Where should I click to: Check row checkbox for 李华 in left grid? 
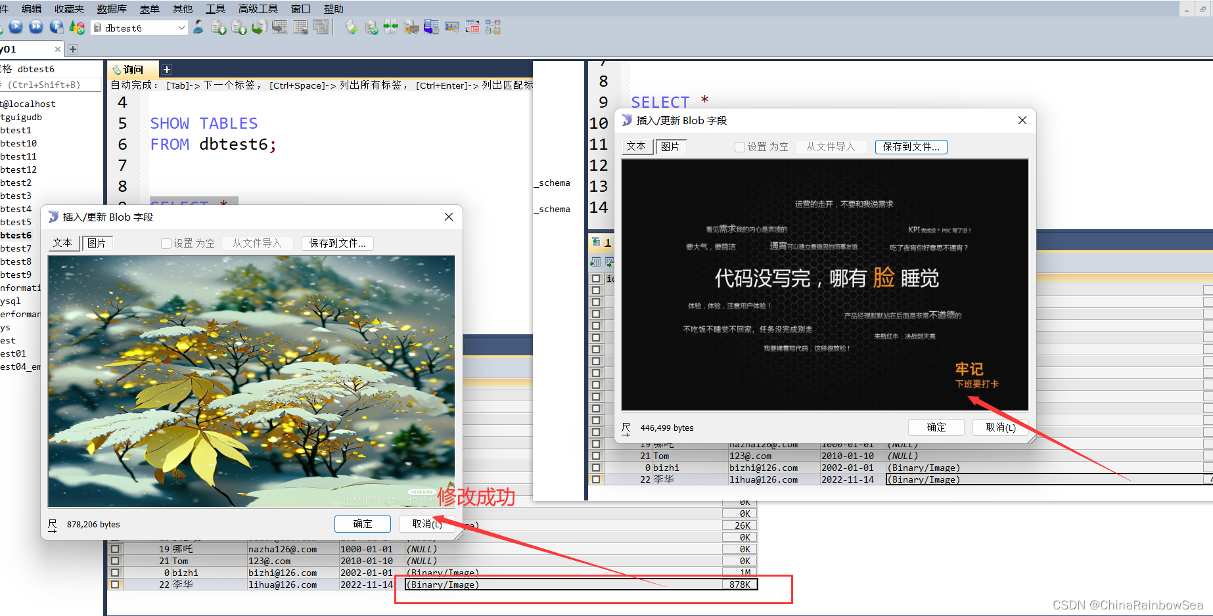116,584
